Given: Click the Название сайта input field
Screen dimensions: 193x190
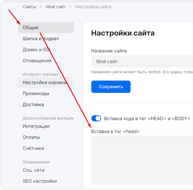Looking at the screenshot, I should (142, 61).
